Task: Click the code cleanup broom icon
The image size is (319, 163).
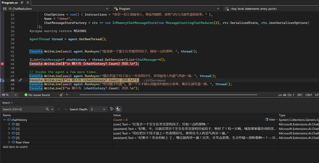Action: coord(61,95)
